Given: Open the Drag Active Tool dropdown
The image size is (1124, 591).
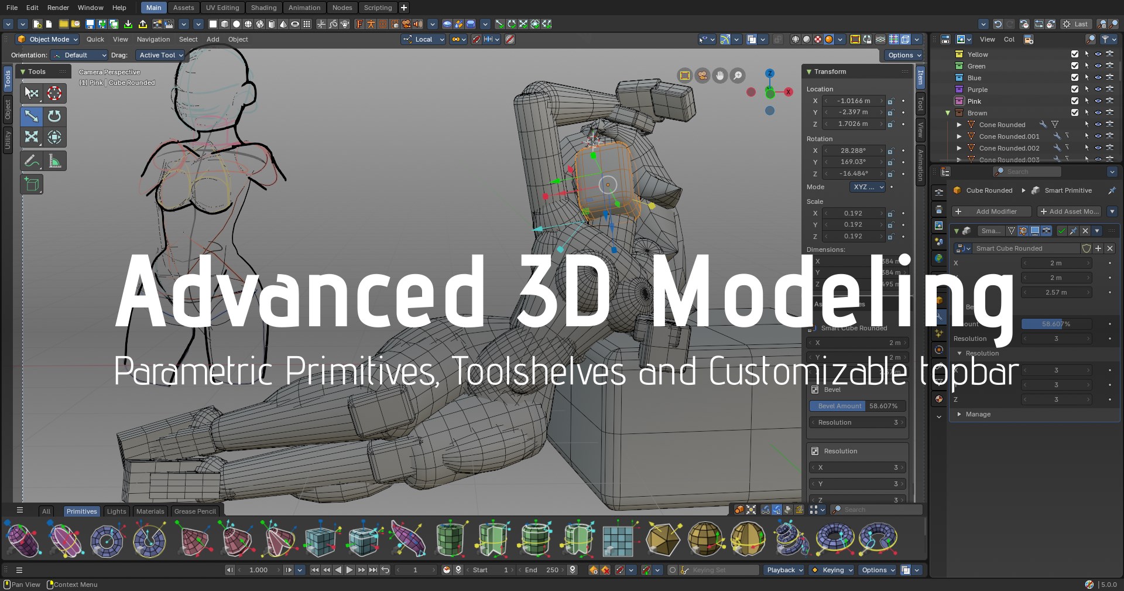Looking at the screenshot, I should (160, 55).
